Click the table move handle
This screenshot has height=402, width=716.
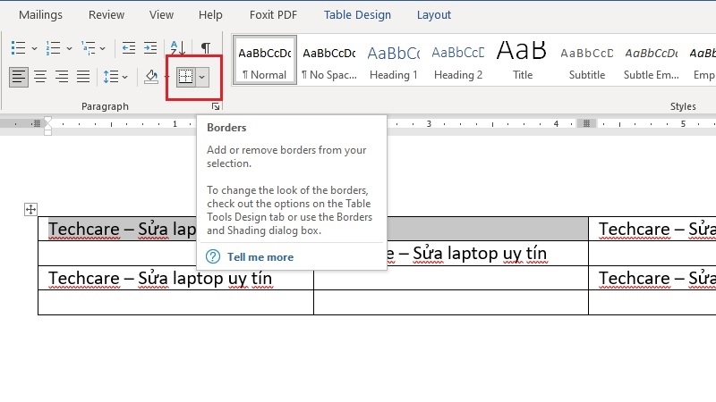pyautogui.click(x=30, y=210)
